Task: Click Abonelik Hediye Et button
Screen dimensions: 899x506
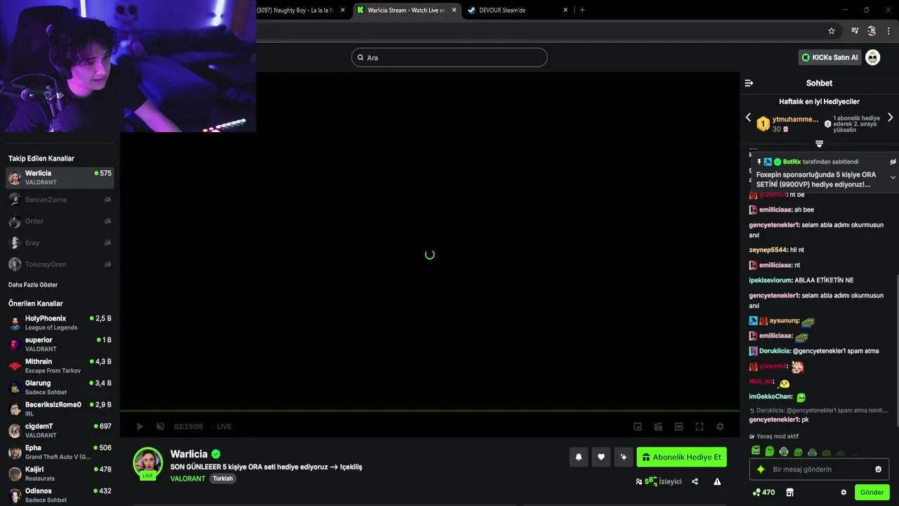Action: pyautogui.click(x=681, y=457)
